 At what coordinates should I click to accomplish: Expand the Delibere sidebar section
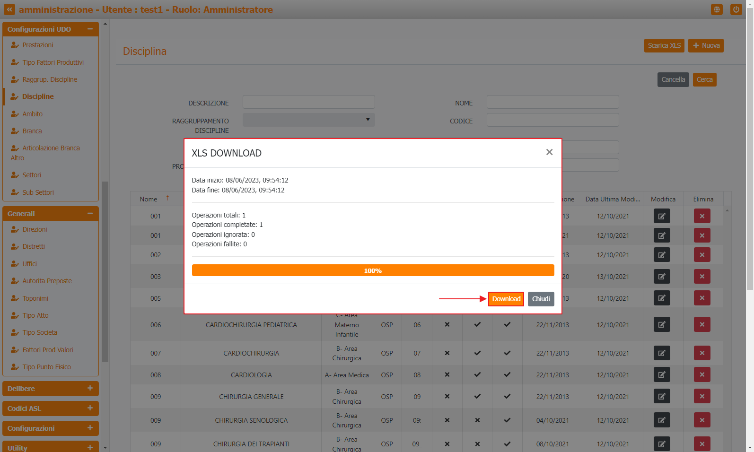(90, 388)
